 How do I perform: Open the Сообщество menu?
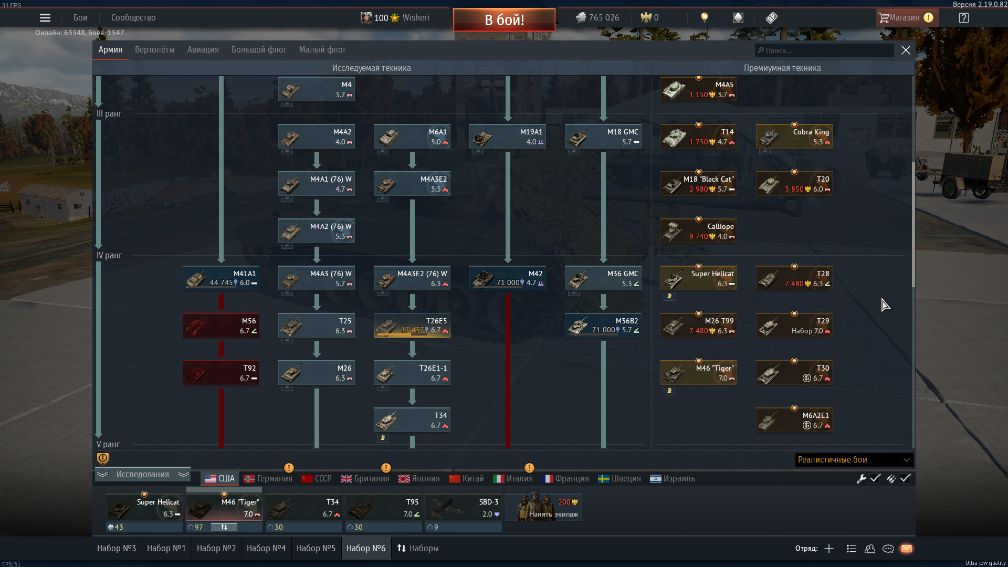tap(133, 18)
